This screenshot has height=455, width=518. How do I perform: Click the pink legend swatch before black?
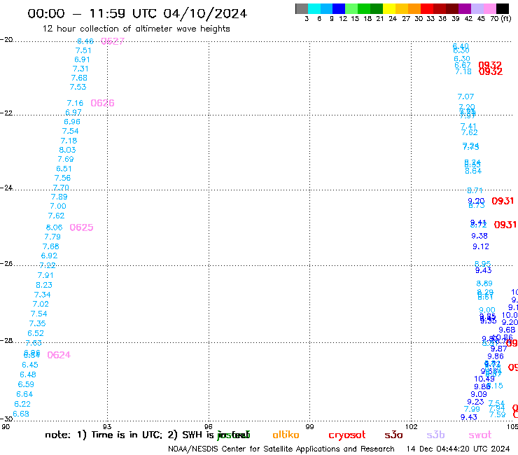(x=490, y=8)
